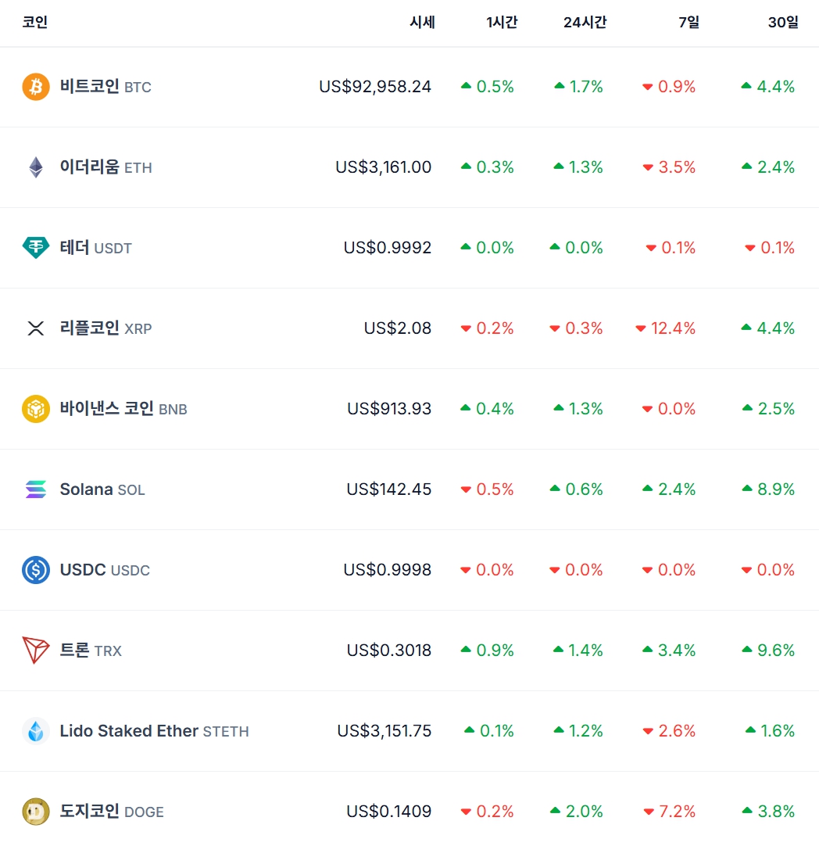Image resolution: width=819 pixels, height=846 pixels.
Task: Sort by the 시세 price column header
Action: 422,23
